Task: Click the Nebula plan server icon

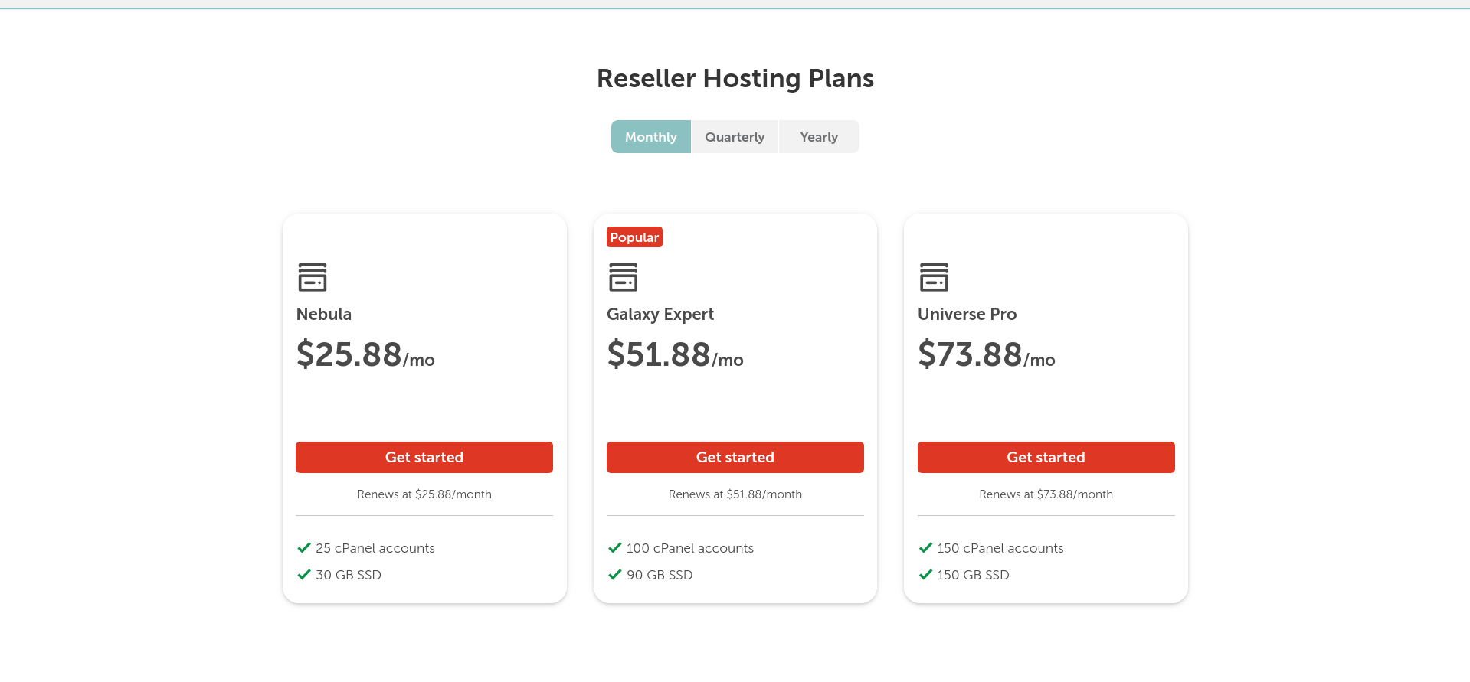Action: [313, 277]
